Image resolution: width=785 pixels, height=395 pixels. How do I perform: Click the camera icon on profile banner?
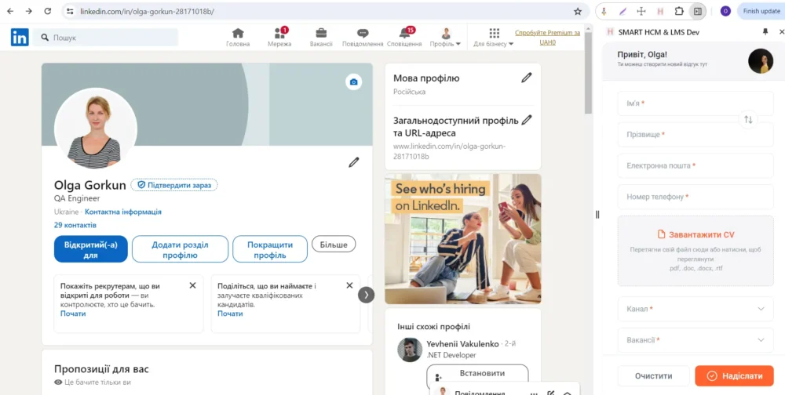pos(353,82)
